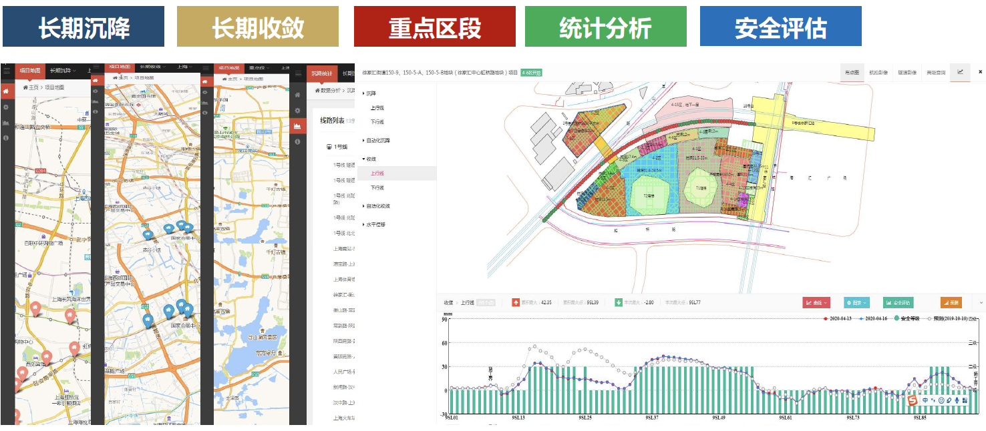Open 重点区段 dropdown in third window navbar
Screen dimensions: 986x431
tap(259, 68)
